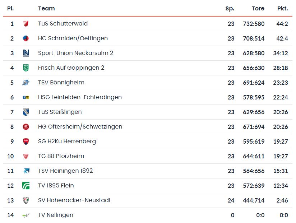Click the Pkt. column header
296x223 pixels.
pyautogui.click(x=282, y=8)
